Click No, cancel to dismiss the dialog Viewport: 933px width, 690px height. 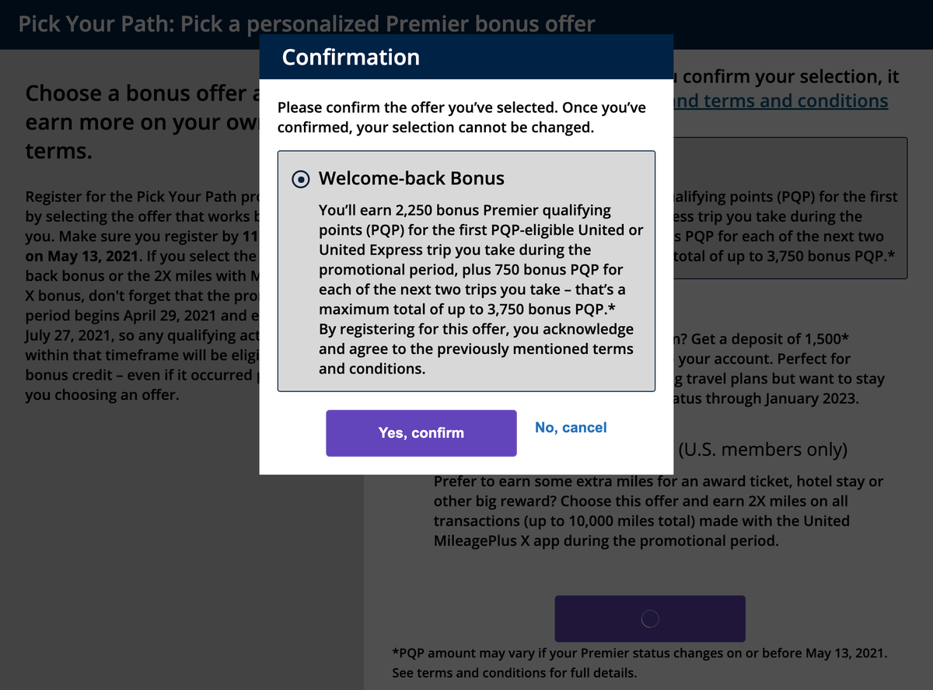coord(571,427)
